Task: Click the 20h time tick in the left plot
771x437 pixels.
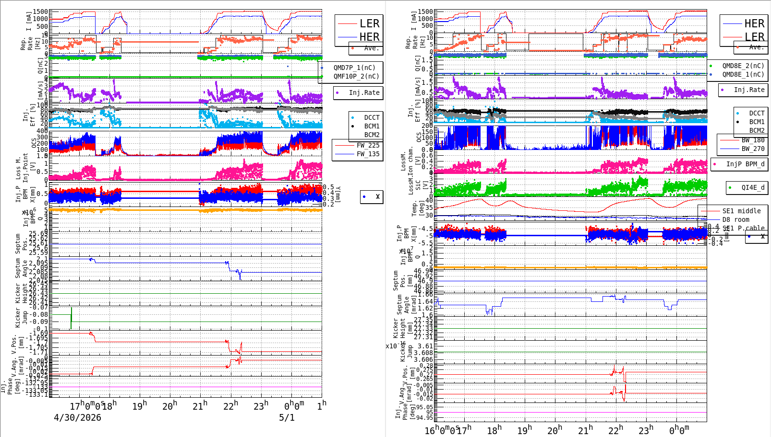Action: 169,406
